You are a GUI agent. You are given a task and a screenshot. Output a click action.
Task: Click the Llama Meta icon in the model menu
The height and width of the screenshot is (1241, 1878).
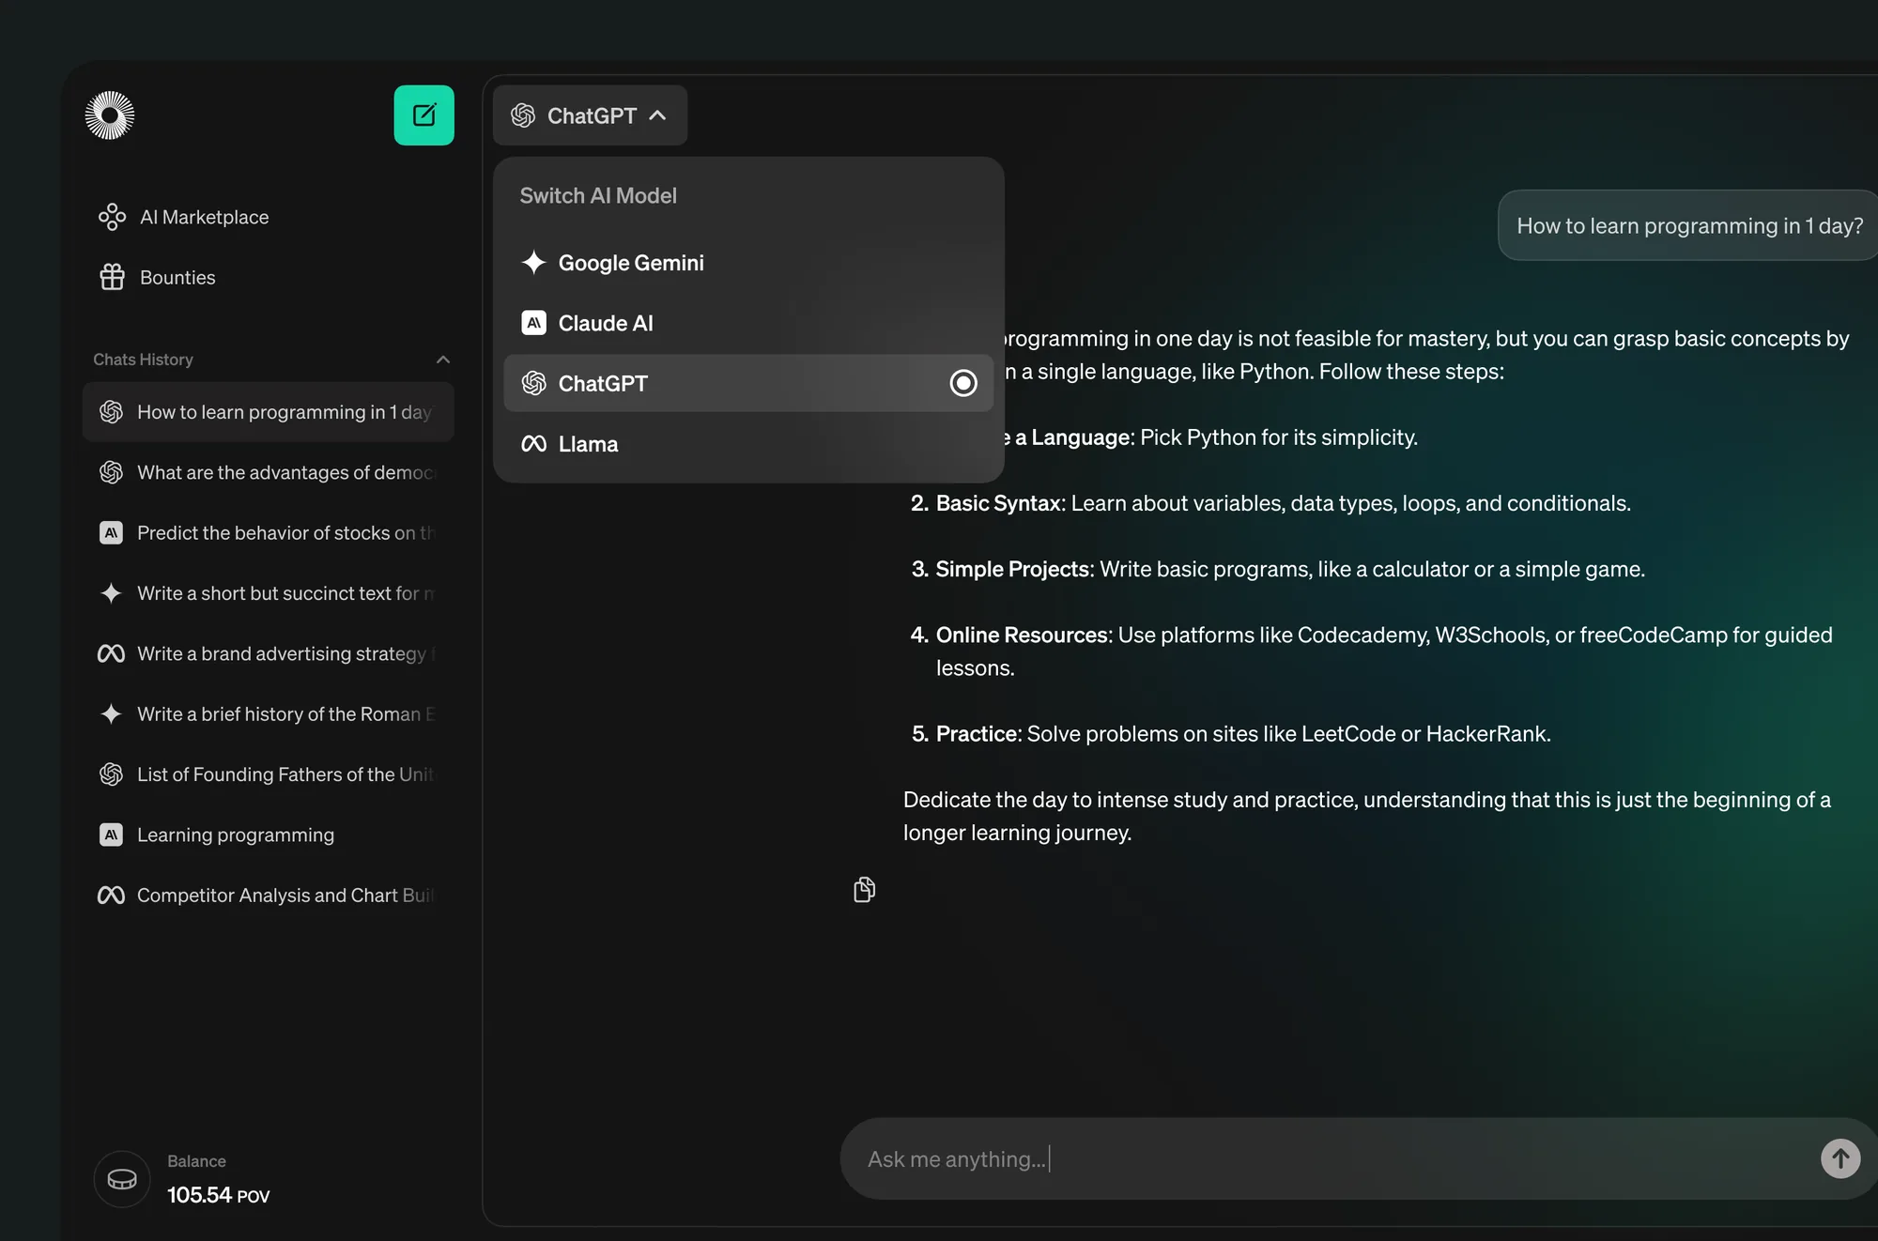tap(533, 444)
